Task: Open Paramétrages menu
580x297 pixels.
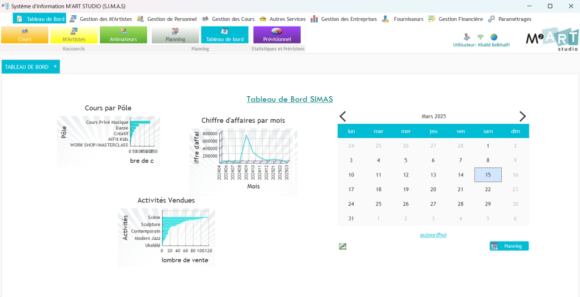Action: click(510, 19)
